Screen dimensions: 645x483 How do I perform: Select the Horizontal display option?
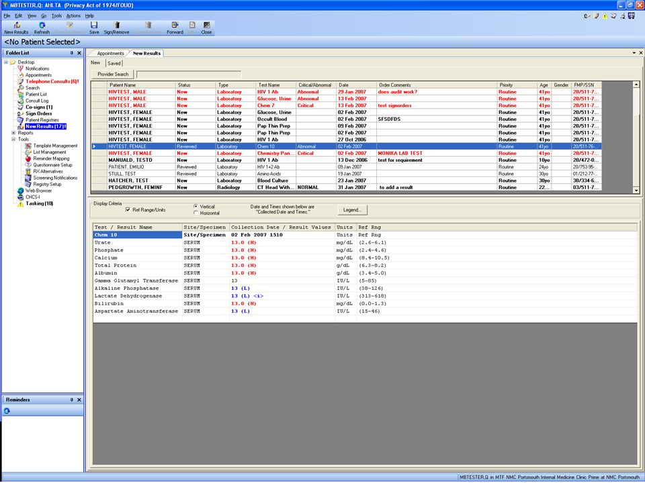tap(196, 213)
